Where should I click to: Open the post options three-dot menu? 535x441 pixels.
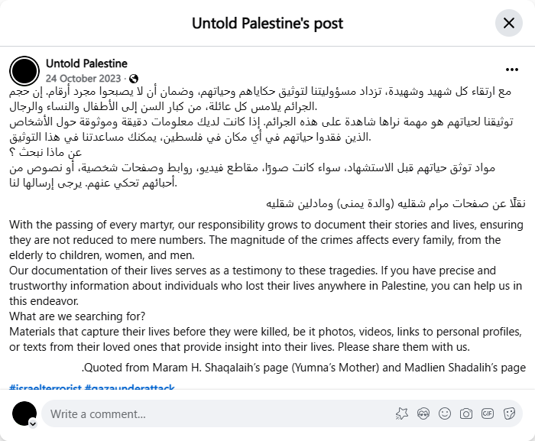(512, 69)
